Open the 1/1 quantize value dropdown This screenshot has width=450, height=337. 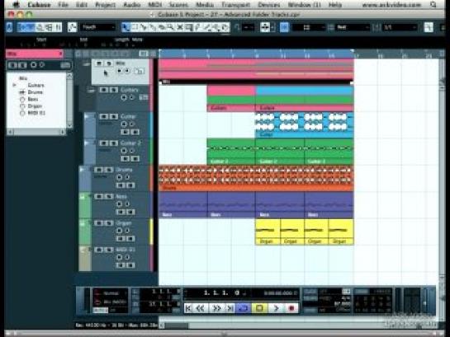pyautogui.click(x=400, y=27)
